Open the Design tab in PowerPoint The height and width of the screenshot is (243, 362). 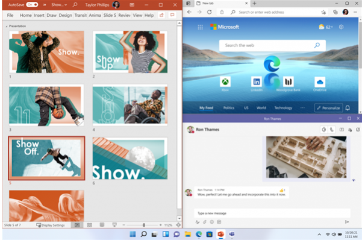click(x=65, y=14)
